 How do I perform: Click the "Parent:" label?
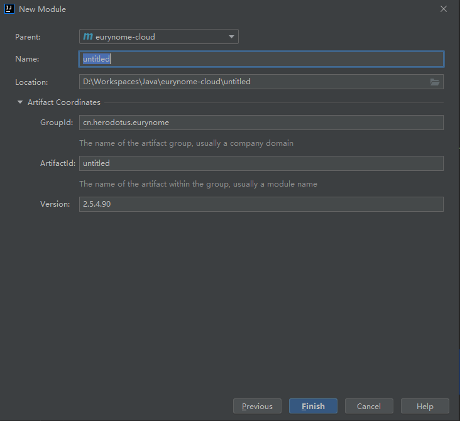pyautogui.click(x=28, y=37)
